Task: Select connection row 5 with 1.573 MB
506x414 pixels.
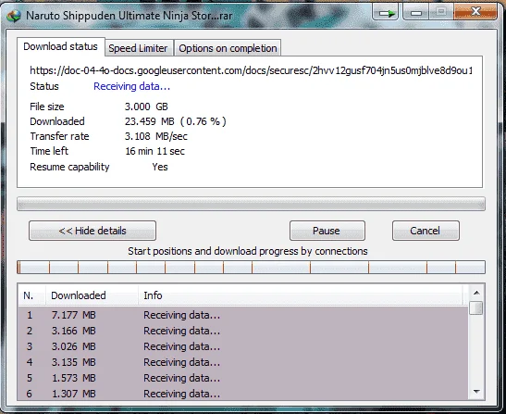Action: tap(242, 378)
